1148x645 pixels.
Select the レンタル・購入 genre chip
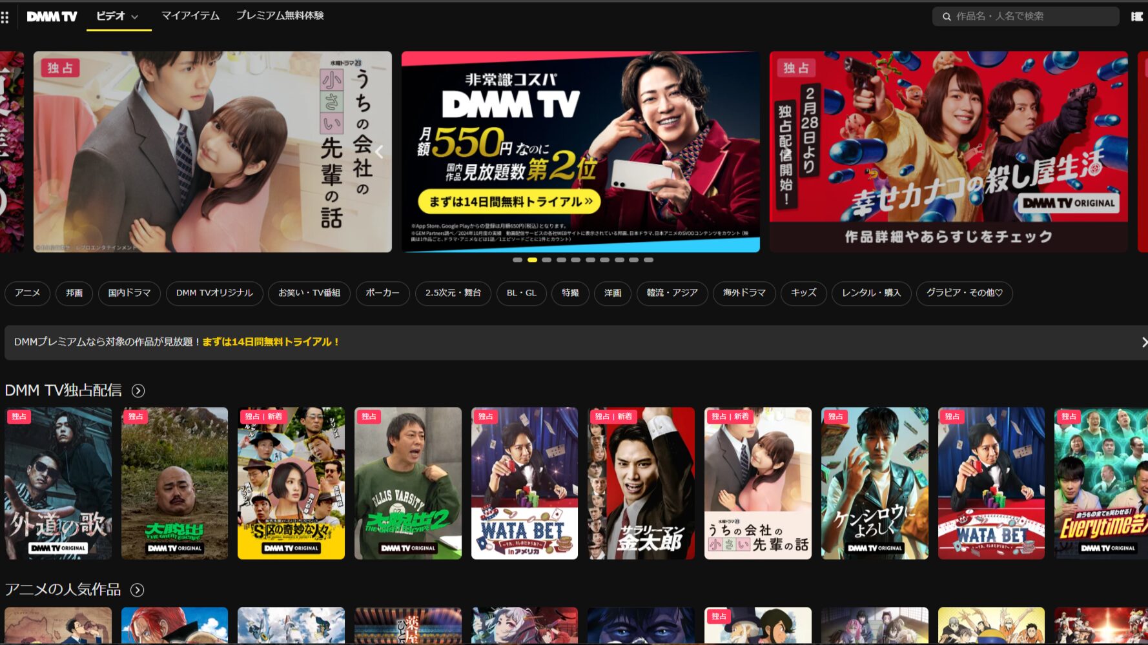[871, 293]
